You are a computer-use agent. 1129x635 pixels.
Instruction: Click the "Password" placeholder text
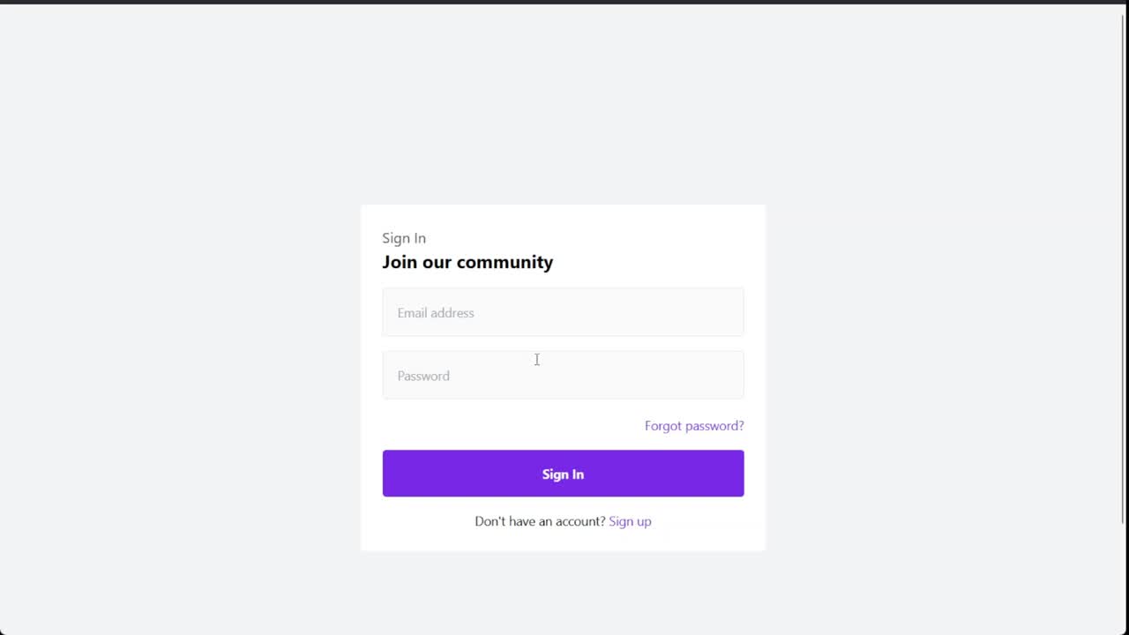pyautogui.click(x=423, y=376)
